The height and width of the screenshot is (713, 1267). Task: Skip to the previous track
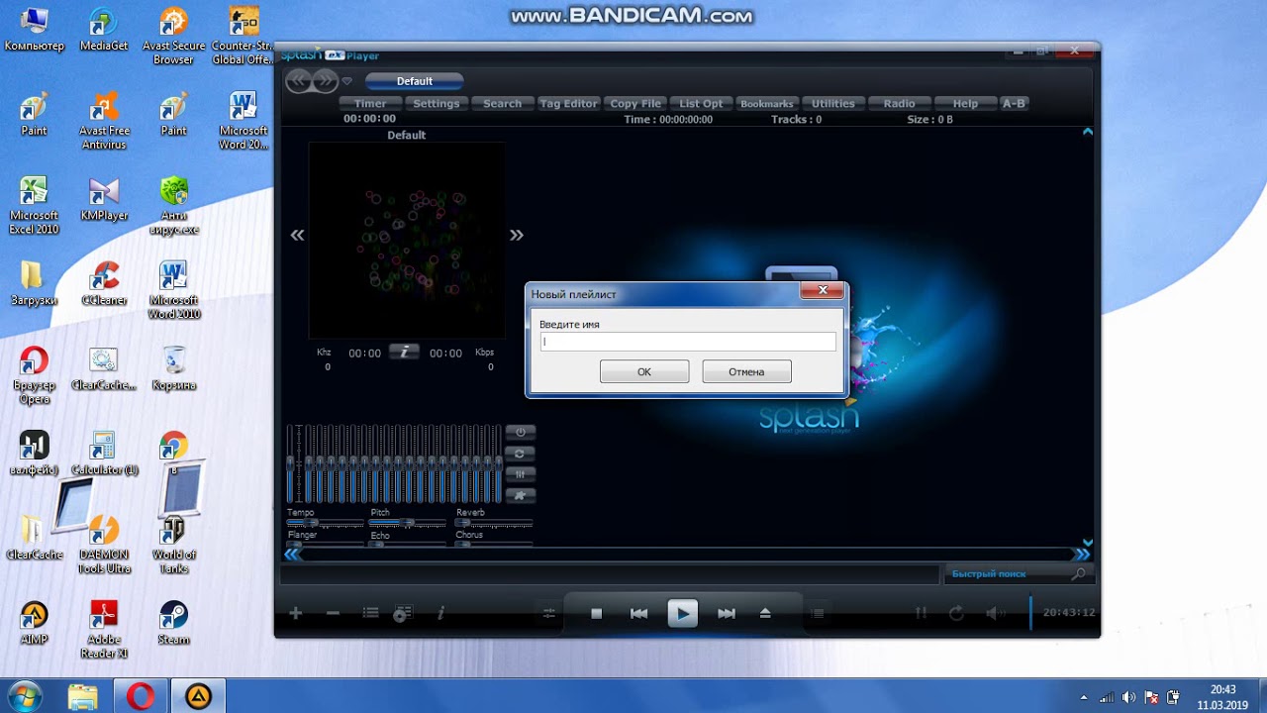[x=638, y=614]
